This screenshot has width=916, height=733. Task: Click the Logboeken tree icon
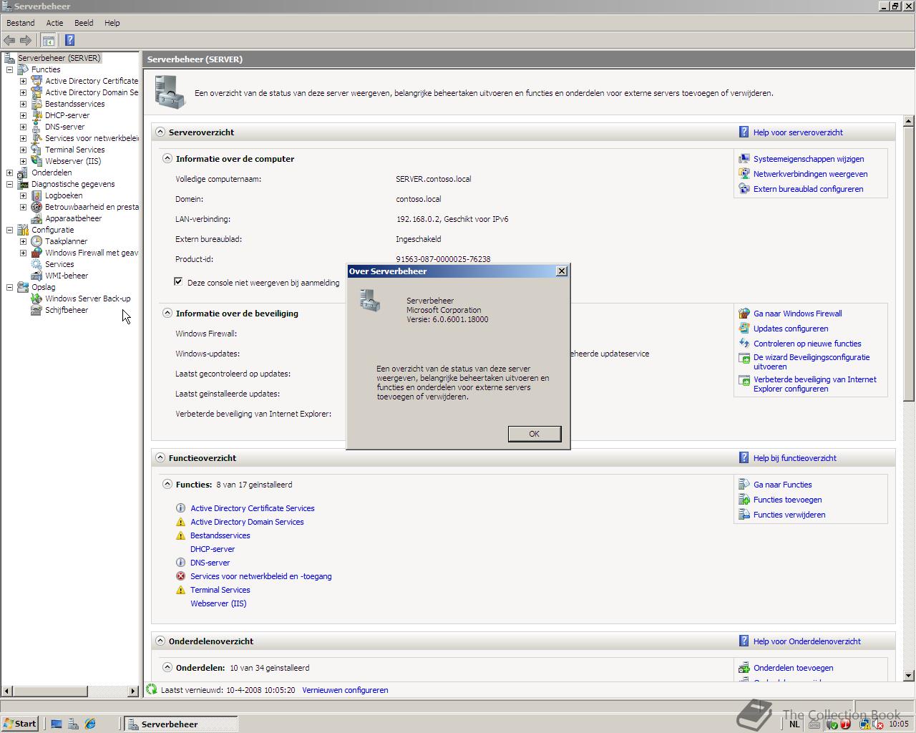[x=36, y=195]
